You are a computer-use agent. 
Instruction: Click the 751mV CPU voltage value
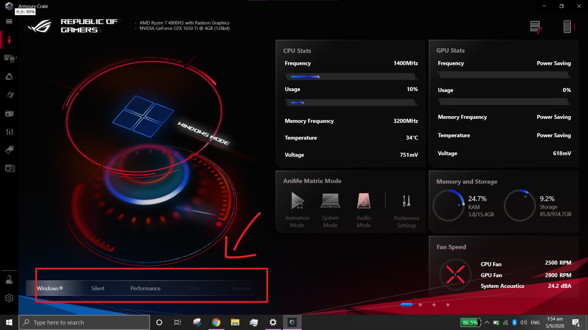pyautogui.click(x=409, y=155)
